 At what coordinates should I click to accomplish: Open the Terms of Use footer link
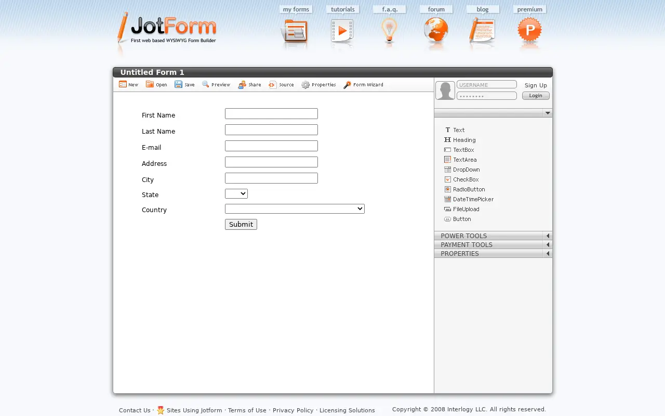(247, 410)
